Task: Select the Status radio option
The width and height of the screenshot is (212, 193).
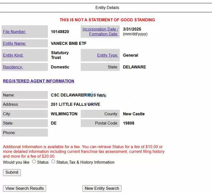Action: 34,162
